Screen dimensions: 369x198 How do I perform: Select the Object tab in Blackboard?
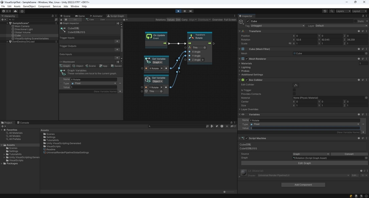[x=78, y=66]
